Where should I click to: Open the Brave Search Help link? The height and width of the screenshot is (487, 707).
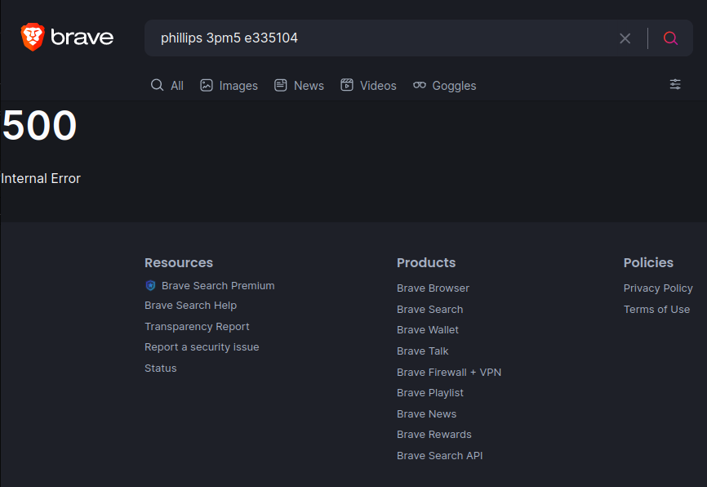pos(190,306)
